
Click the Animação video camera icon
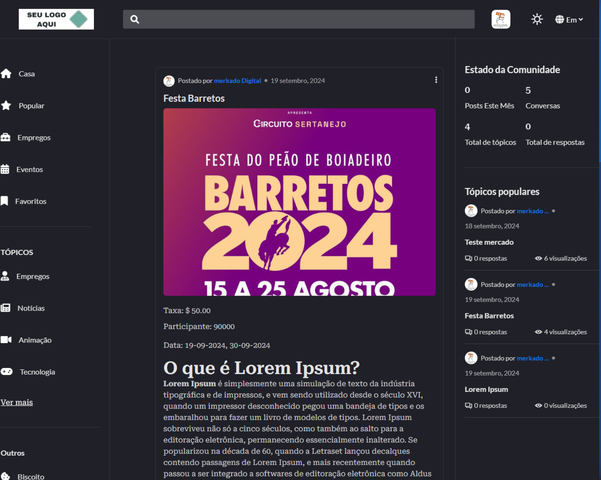(x=6, y=340)
